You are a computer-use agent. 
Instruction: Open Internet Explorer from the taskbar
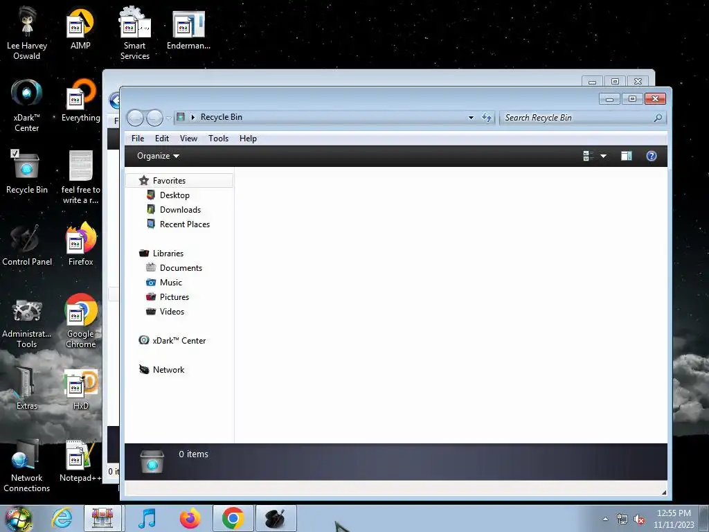tap(62, 518)
